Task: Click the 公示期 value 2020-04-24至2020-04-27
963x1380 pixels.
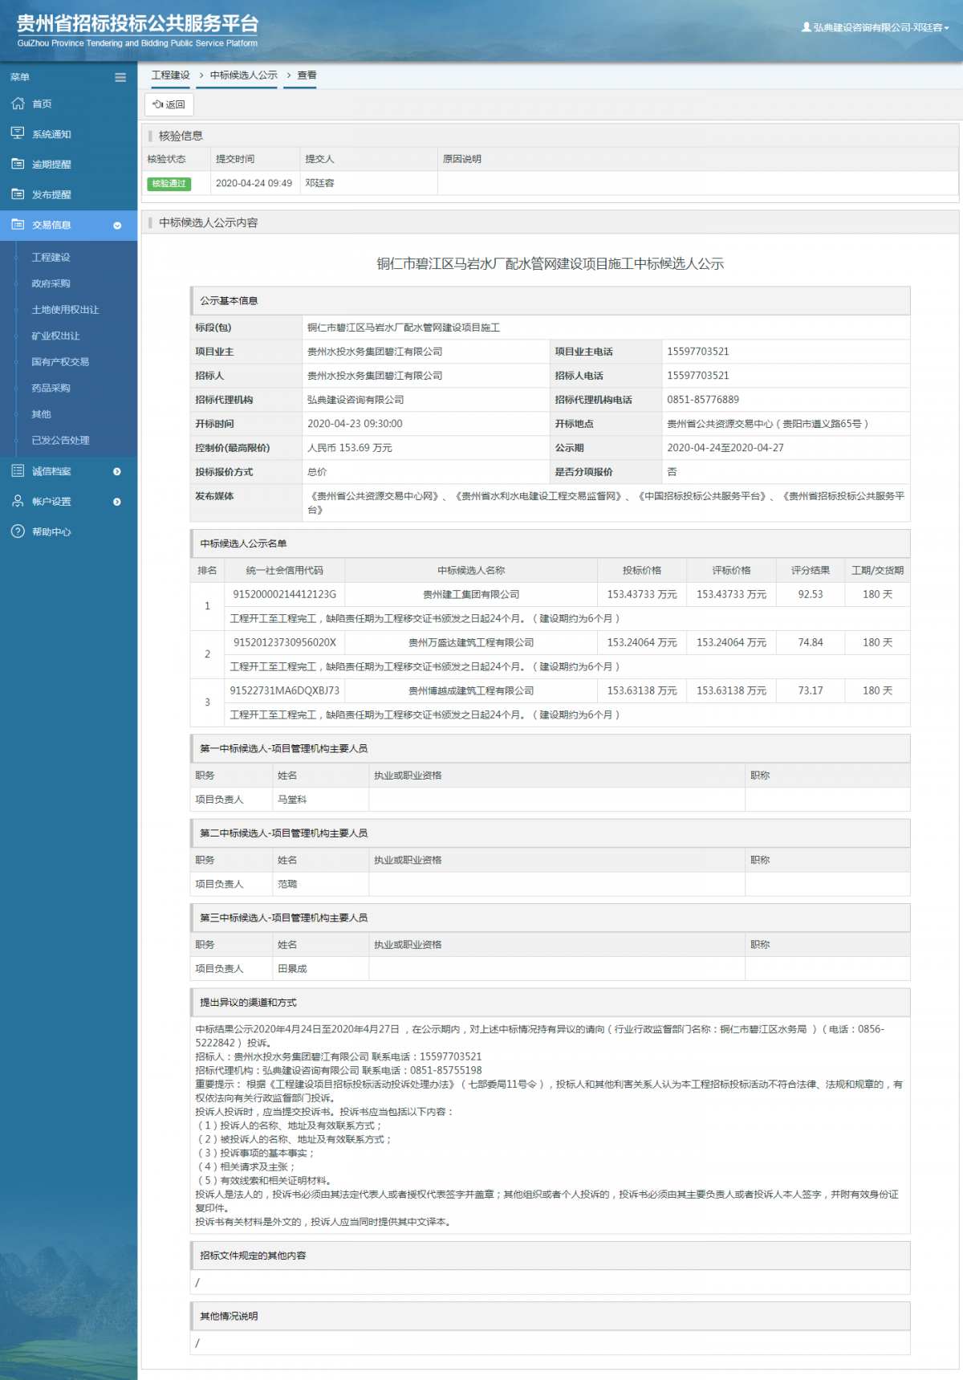Action: [725, 448]
